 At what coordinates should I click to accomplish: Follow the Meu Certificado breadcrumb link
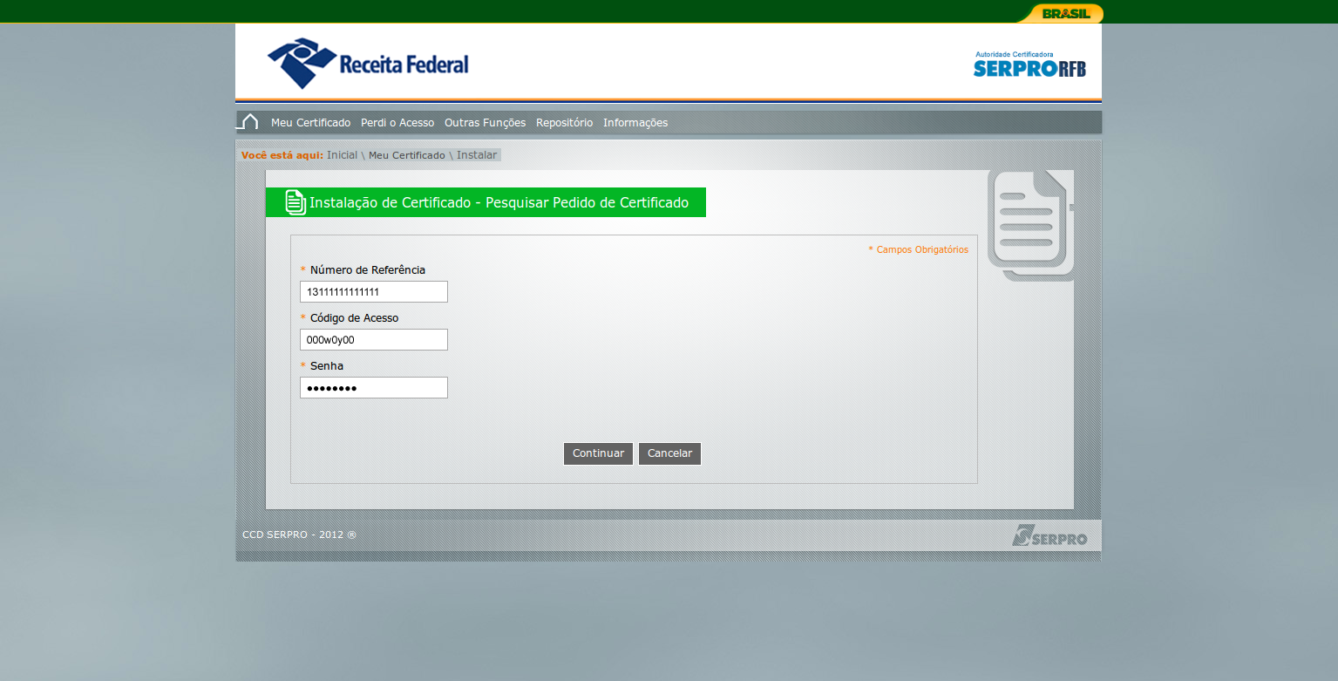(x=406, y=155)
